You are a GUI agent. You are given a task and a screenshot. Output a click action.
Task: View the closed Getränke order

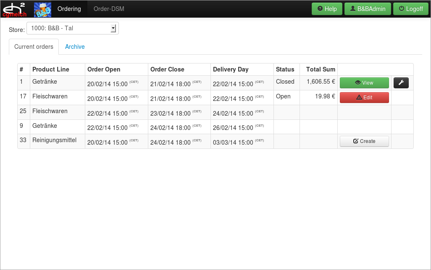pos(364,83)
